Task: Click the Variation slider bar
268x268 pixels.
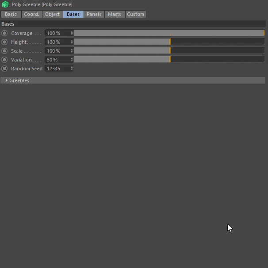Action: coord(169,60)
